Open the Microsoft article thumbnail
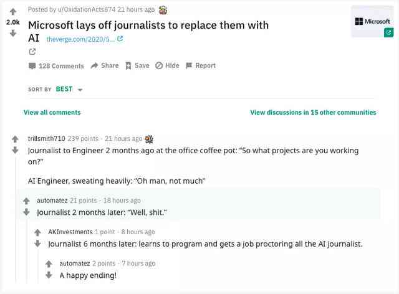Screen dimensions: 399x294 pyautogui.click(x=372, y=22)
